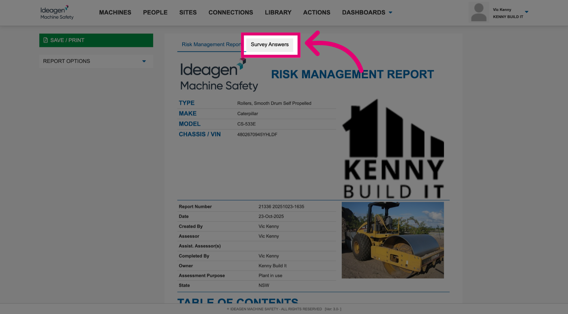Click the Assessor value 'Vic Kenny'

point(269,236)
